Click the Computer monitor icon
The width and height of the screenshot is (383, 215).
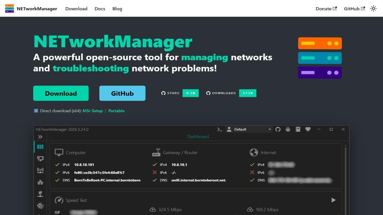59,153
